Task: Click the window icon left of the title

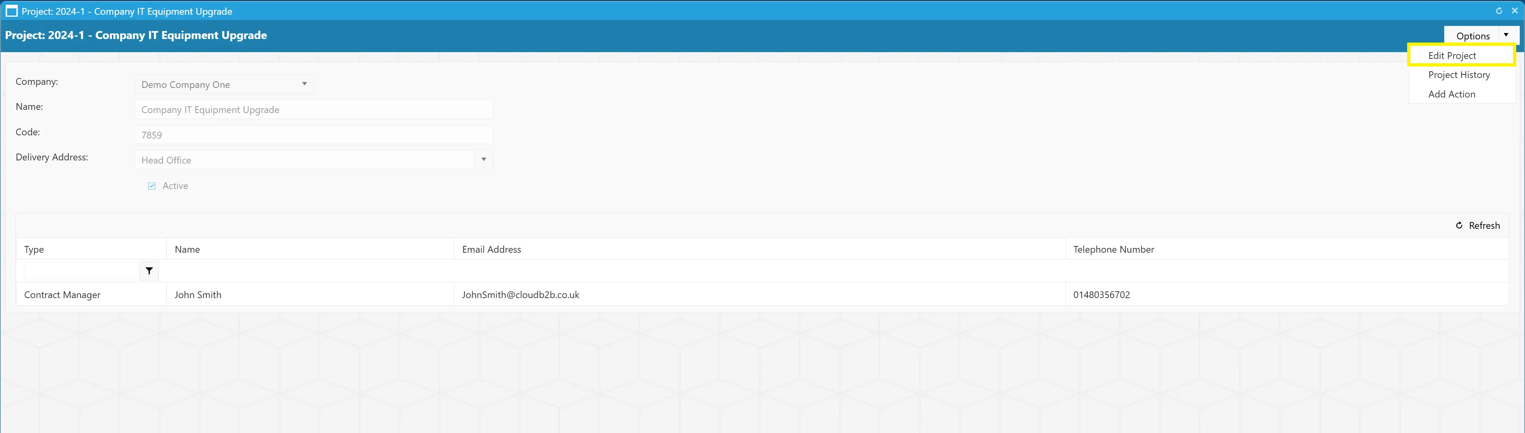Action: pyautogui.click(x=11, y=11)
